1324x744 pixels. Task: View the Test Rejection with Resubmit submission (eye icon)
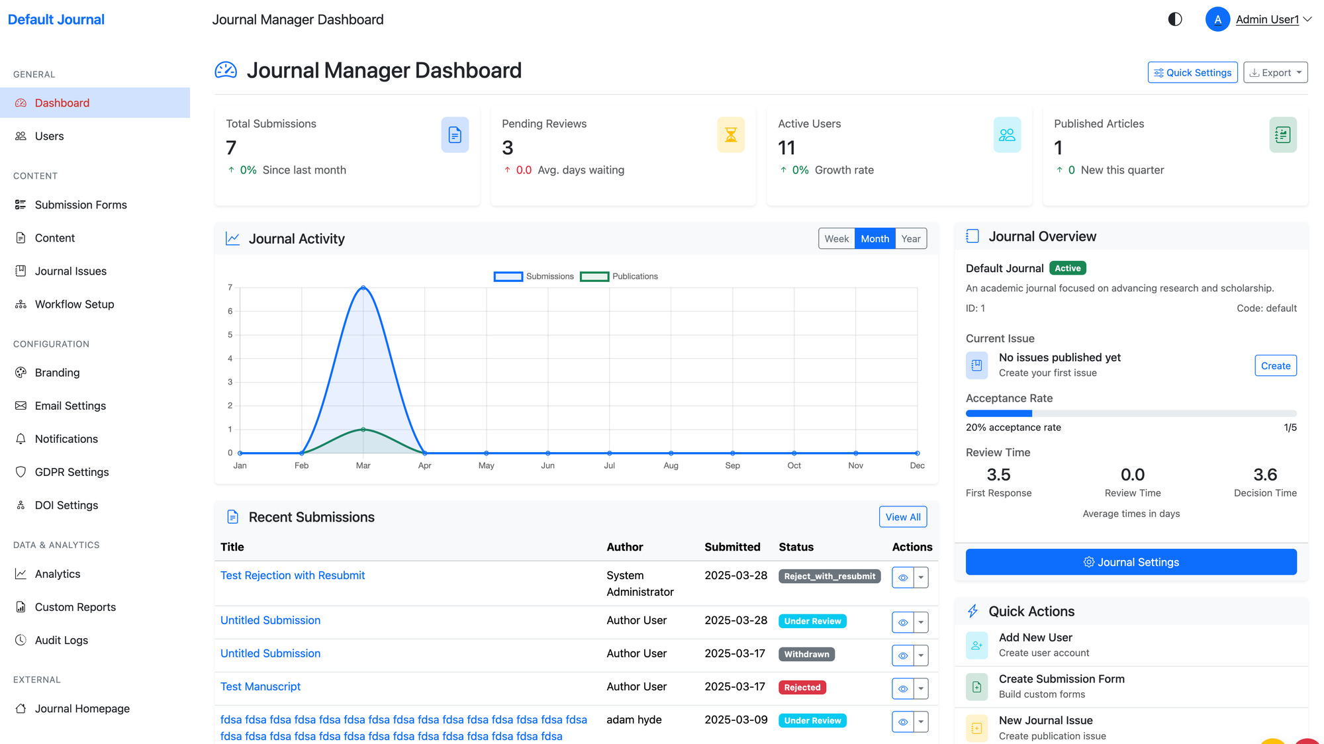coord(902,577)
